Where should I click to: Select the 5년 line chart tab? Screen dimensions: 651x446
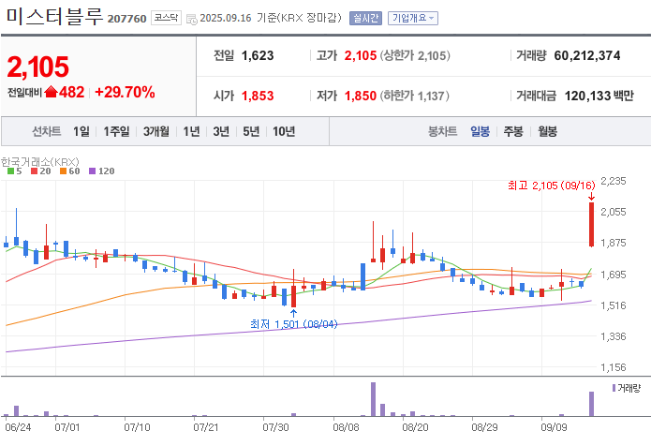(x=251, y=131)
